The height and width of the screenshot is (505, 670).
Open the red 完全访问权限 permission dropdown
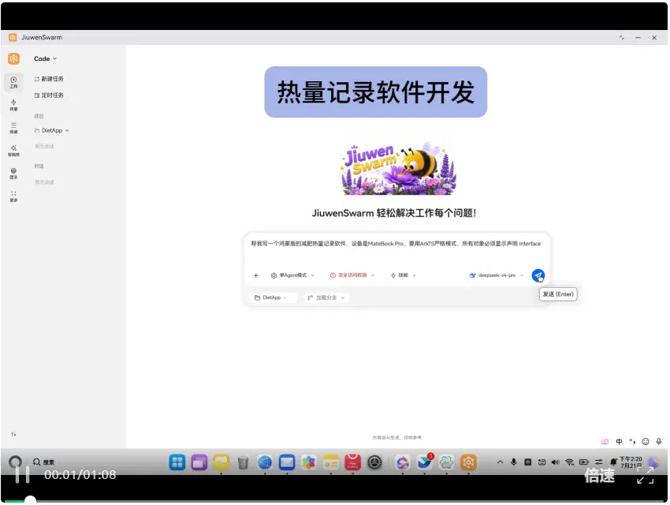click(352, 275)
